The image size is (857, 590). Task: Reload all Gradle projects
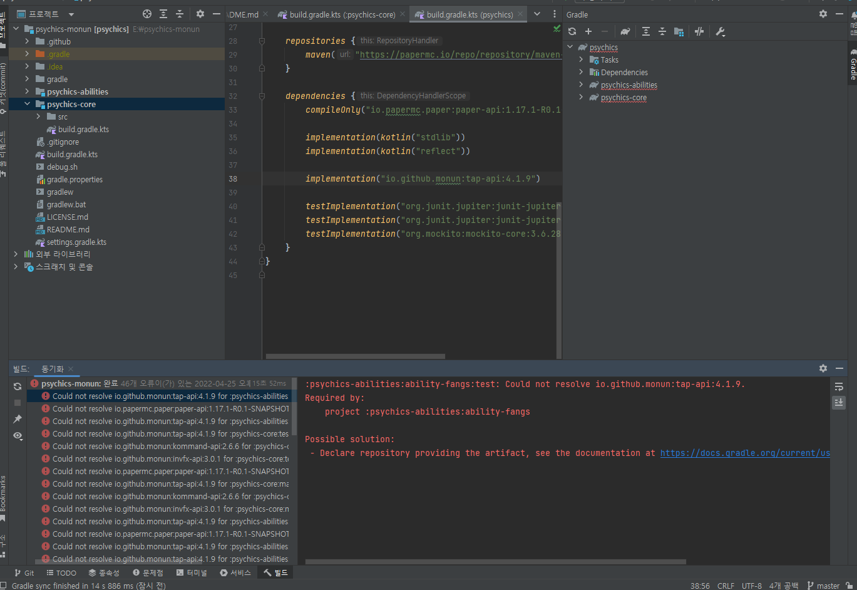coord(572,31)
